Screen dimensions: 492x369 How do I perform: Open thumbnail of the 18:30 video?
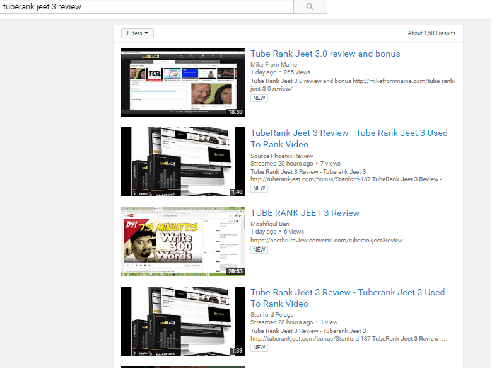coord(184,82)
